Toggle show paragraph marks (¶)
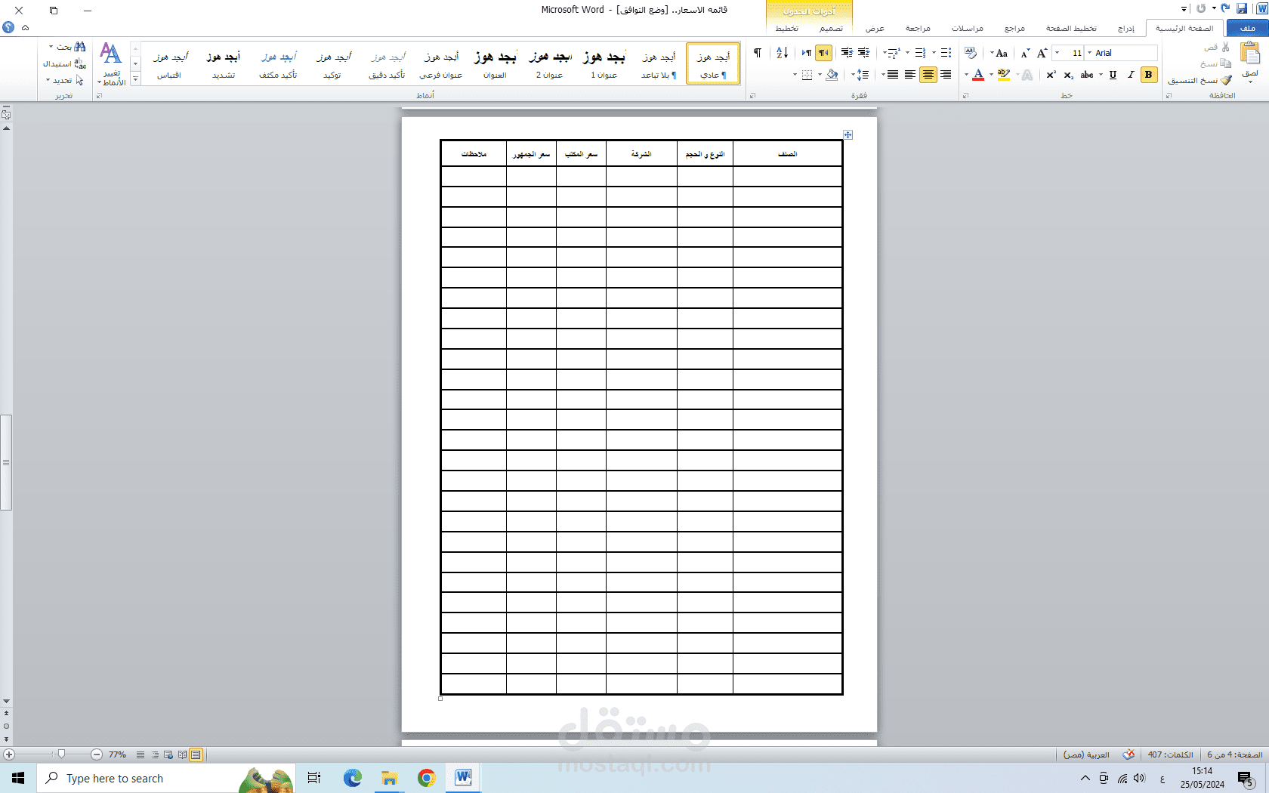The image size is (1269, 793). pyautogui.click(x=758, y=53)
